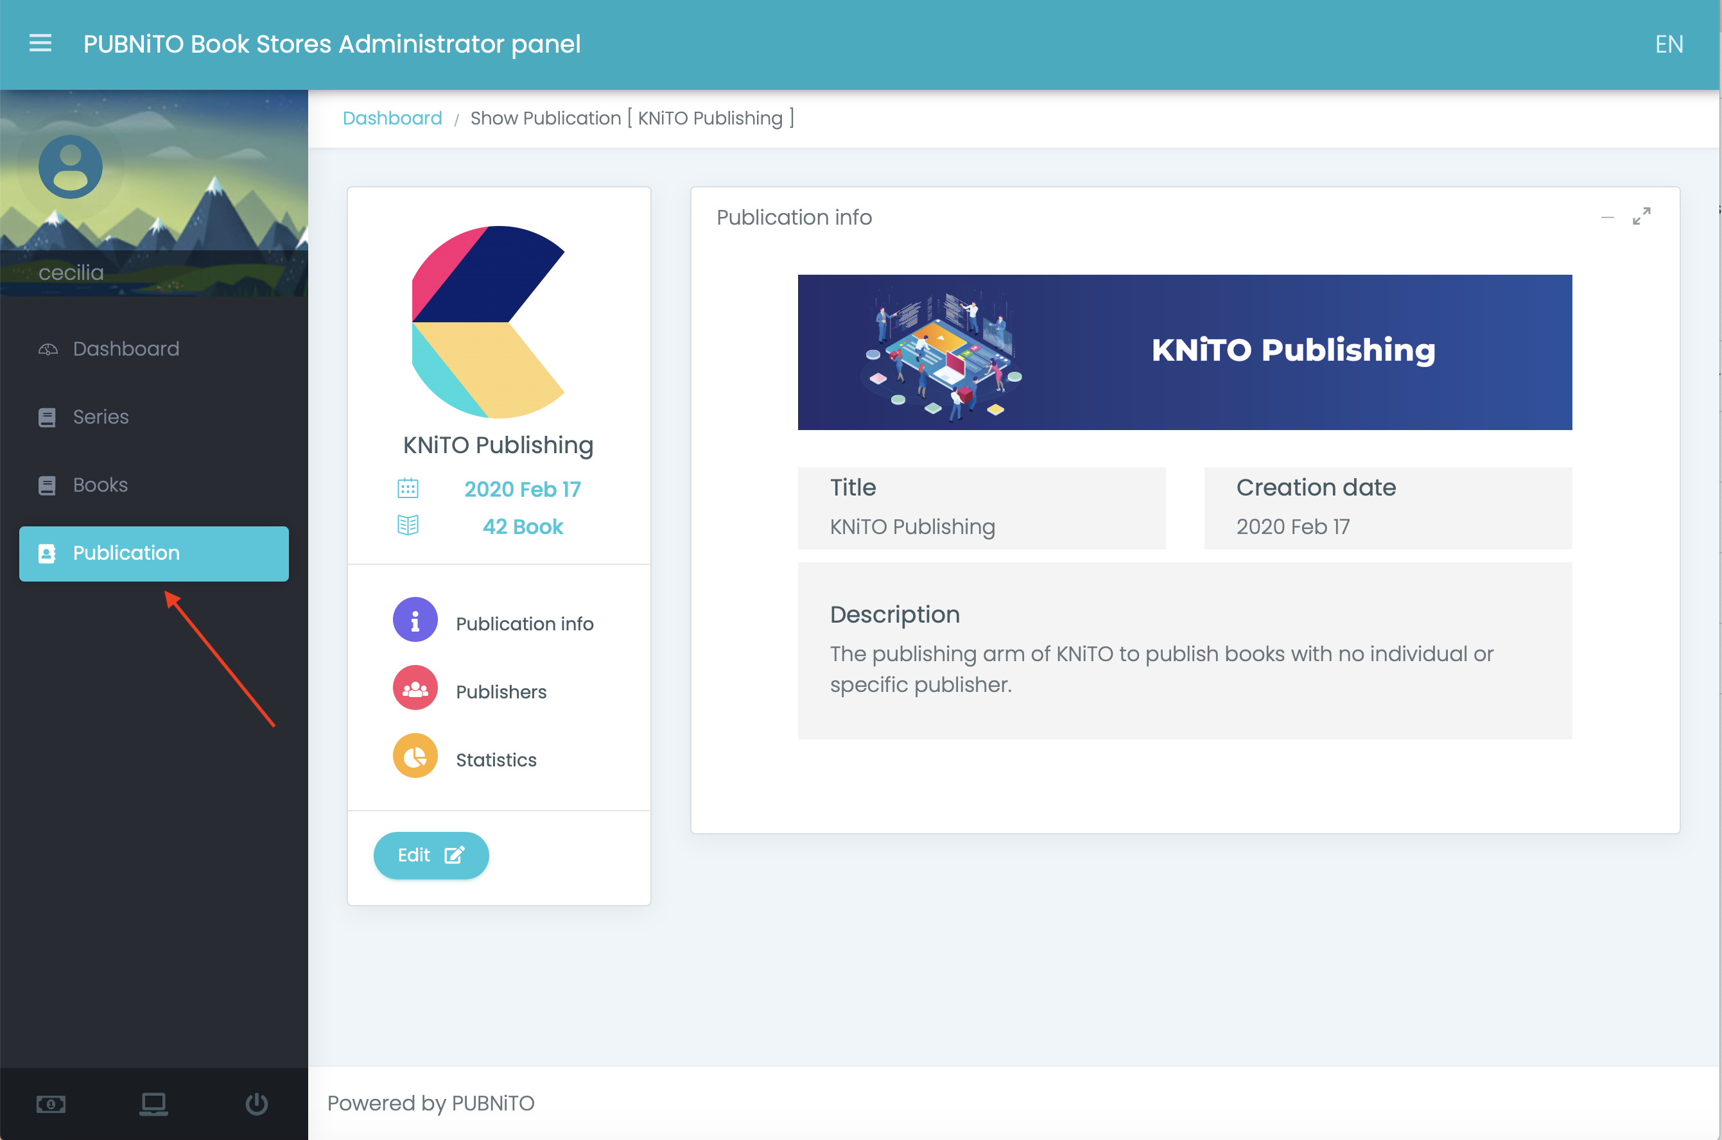Open the EN language selector

[1669, 44]
